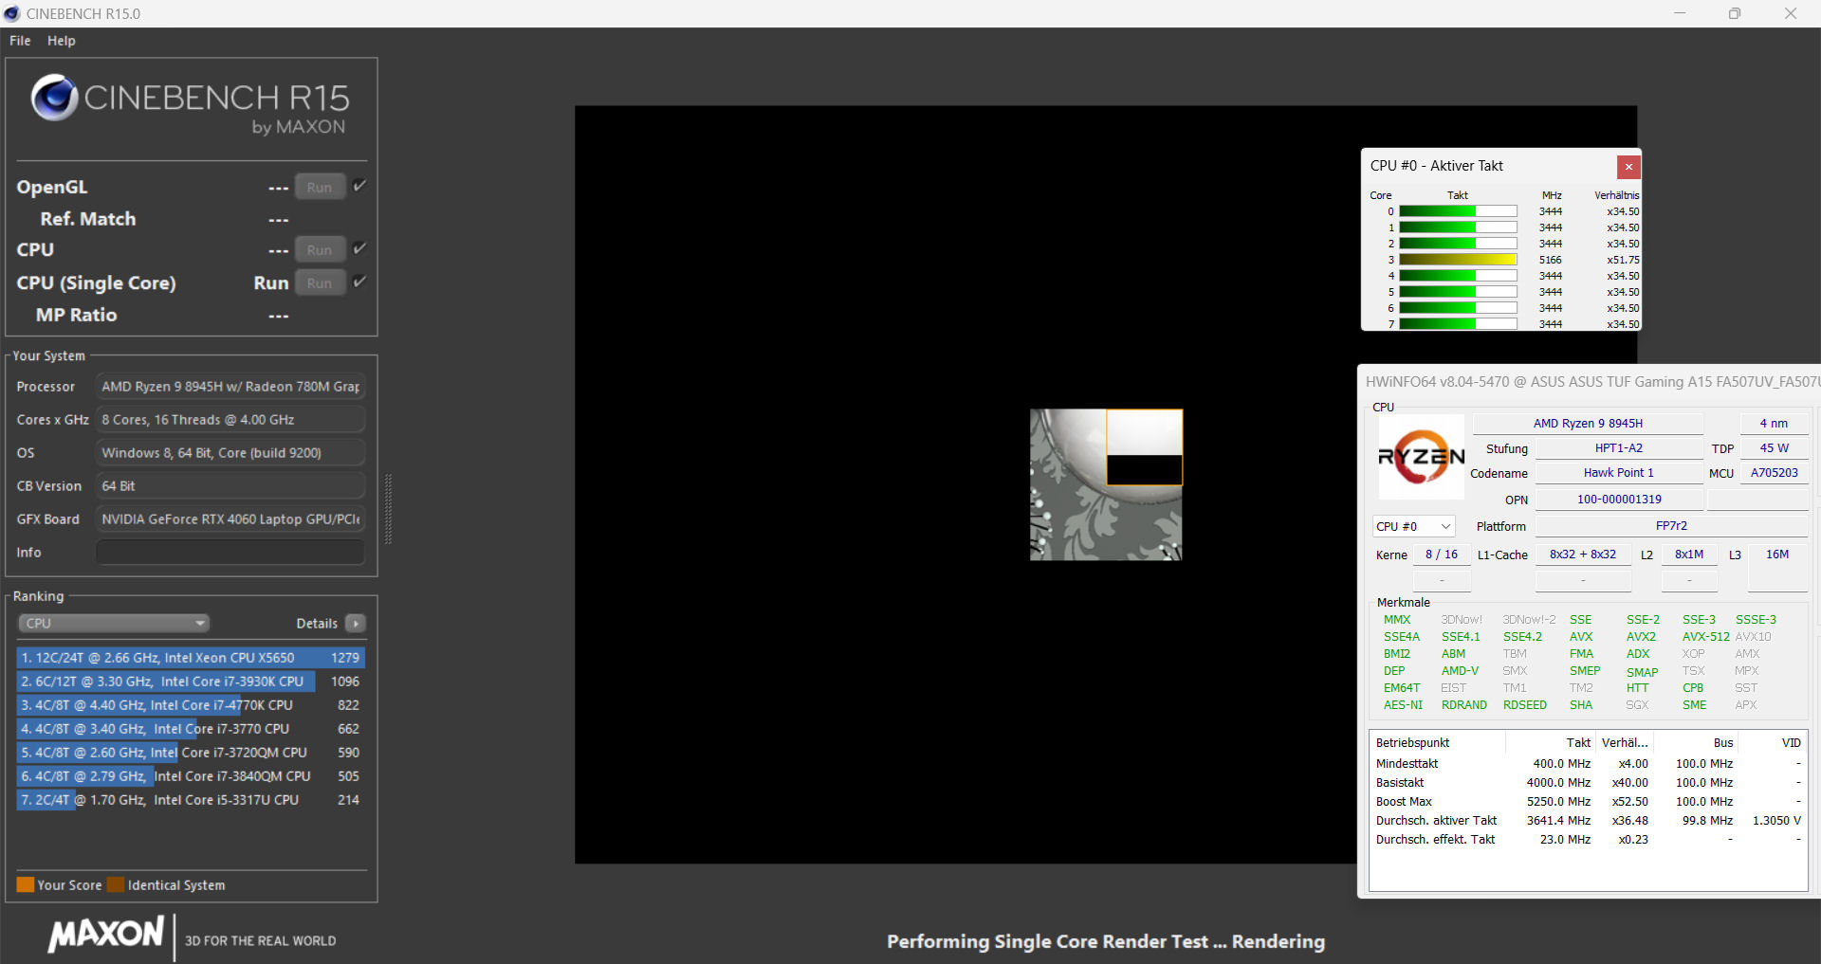Click the Ryzen logo in HWiNFO
The image size is (1821, 964).
1421,457
